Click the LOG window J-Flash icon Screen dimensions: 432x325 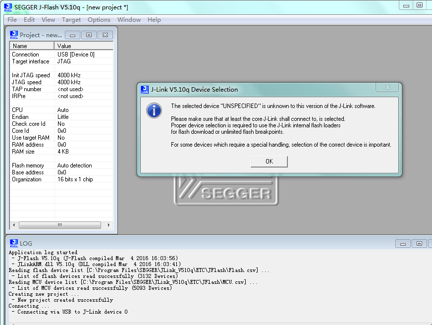(14, 243)
